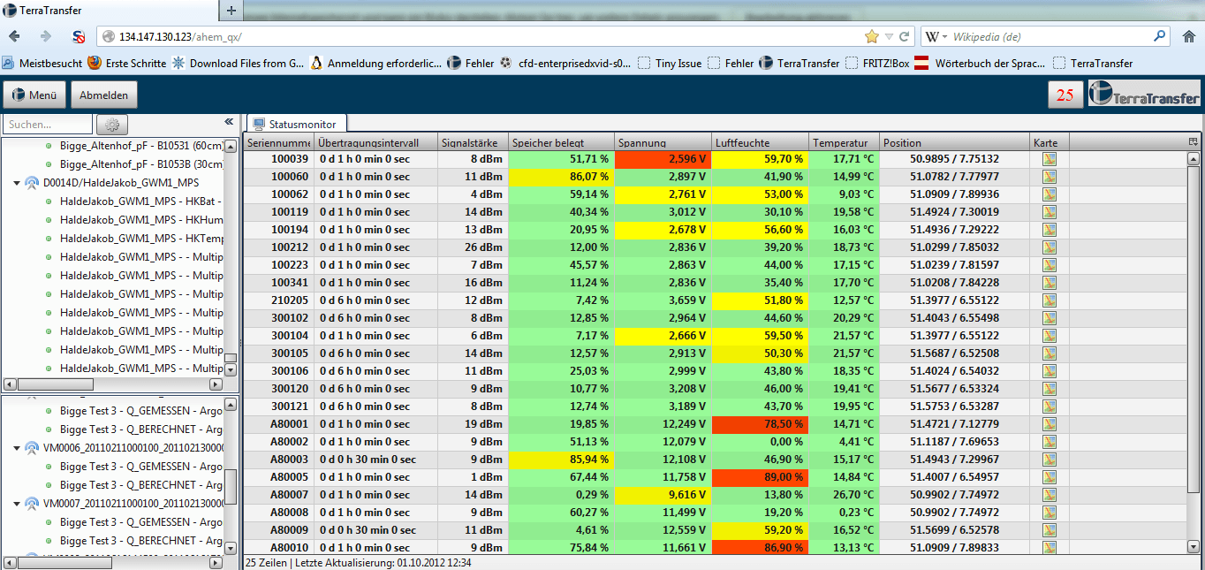Switch to the Statusmonitor tab
Image resolution: width=1205 pixels, height=570 pixels.
pos(298,125)
